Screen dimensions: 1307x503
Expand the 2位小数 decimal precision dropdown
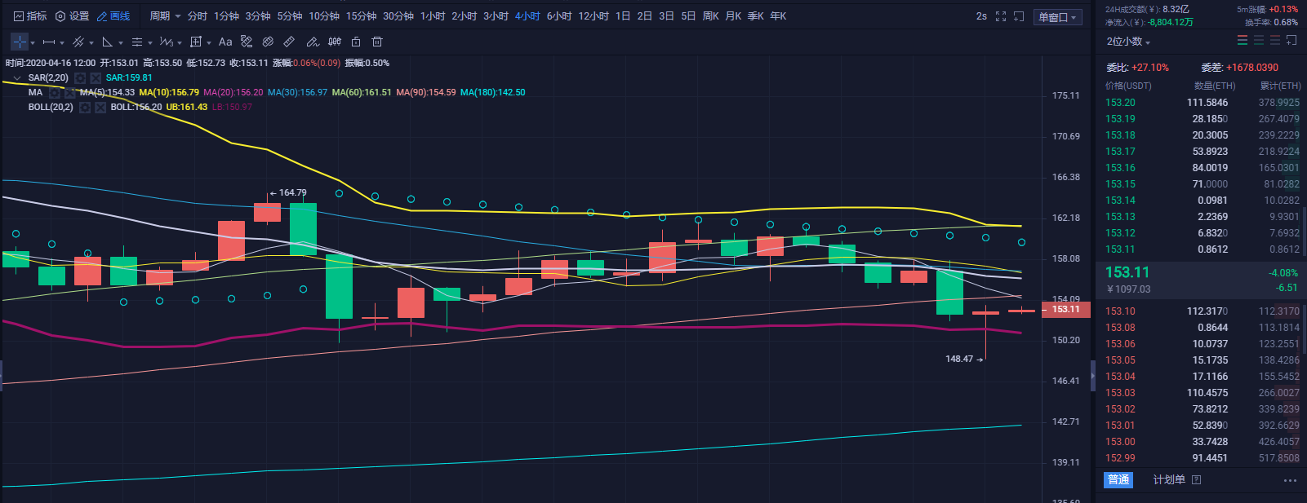click(x=1128, y=42)
